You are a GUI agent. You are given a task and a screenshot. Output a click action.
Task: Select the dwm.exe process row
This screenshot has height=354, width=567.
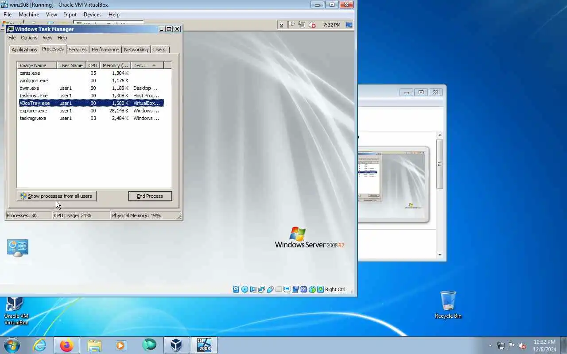(90, 88)
